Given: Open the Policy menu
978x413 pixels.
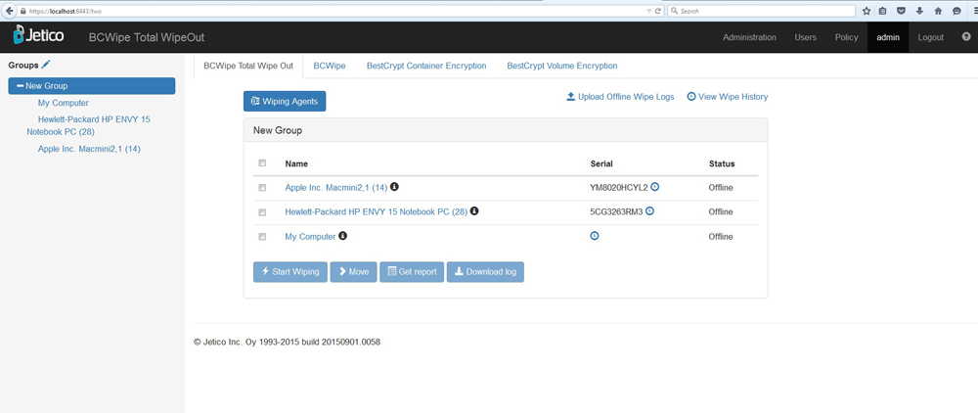Looking at the screenshot, I should click(846, 37).
